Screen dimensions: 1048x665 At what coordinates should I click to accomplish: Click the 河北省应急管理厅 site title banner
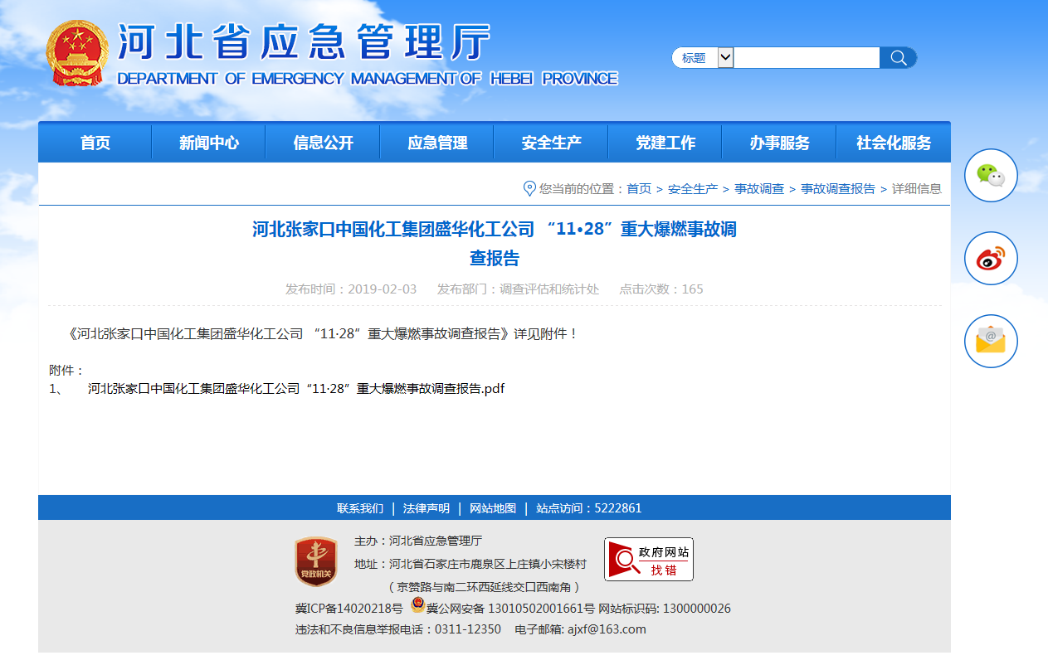[368, 54]
